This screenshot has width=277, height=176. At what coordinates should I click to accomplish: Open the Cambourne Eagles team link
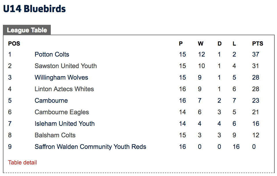coord(62,112)
